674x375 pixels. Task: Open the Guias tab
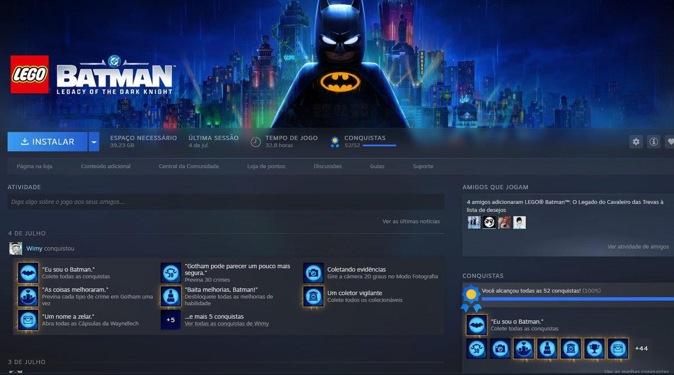(x=377, y=166)
